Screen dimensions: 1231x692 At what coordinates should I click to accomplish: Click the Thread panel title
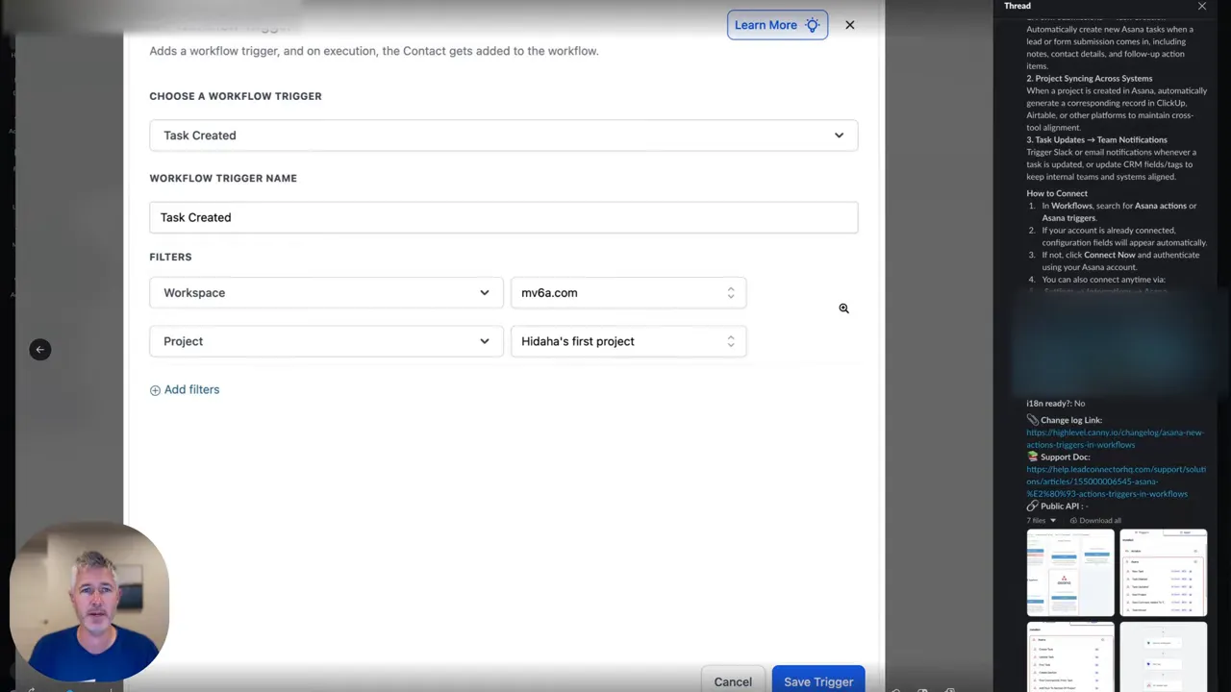(x=1017, y=6)
